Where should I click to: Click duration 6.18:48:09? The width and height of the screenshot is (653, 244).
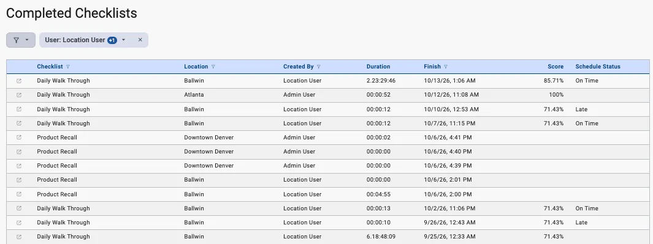pyautogui.click(x=381, y=237)
